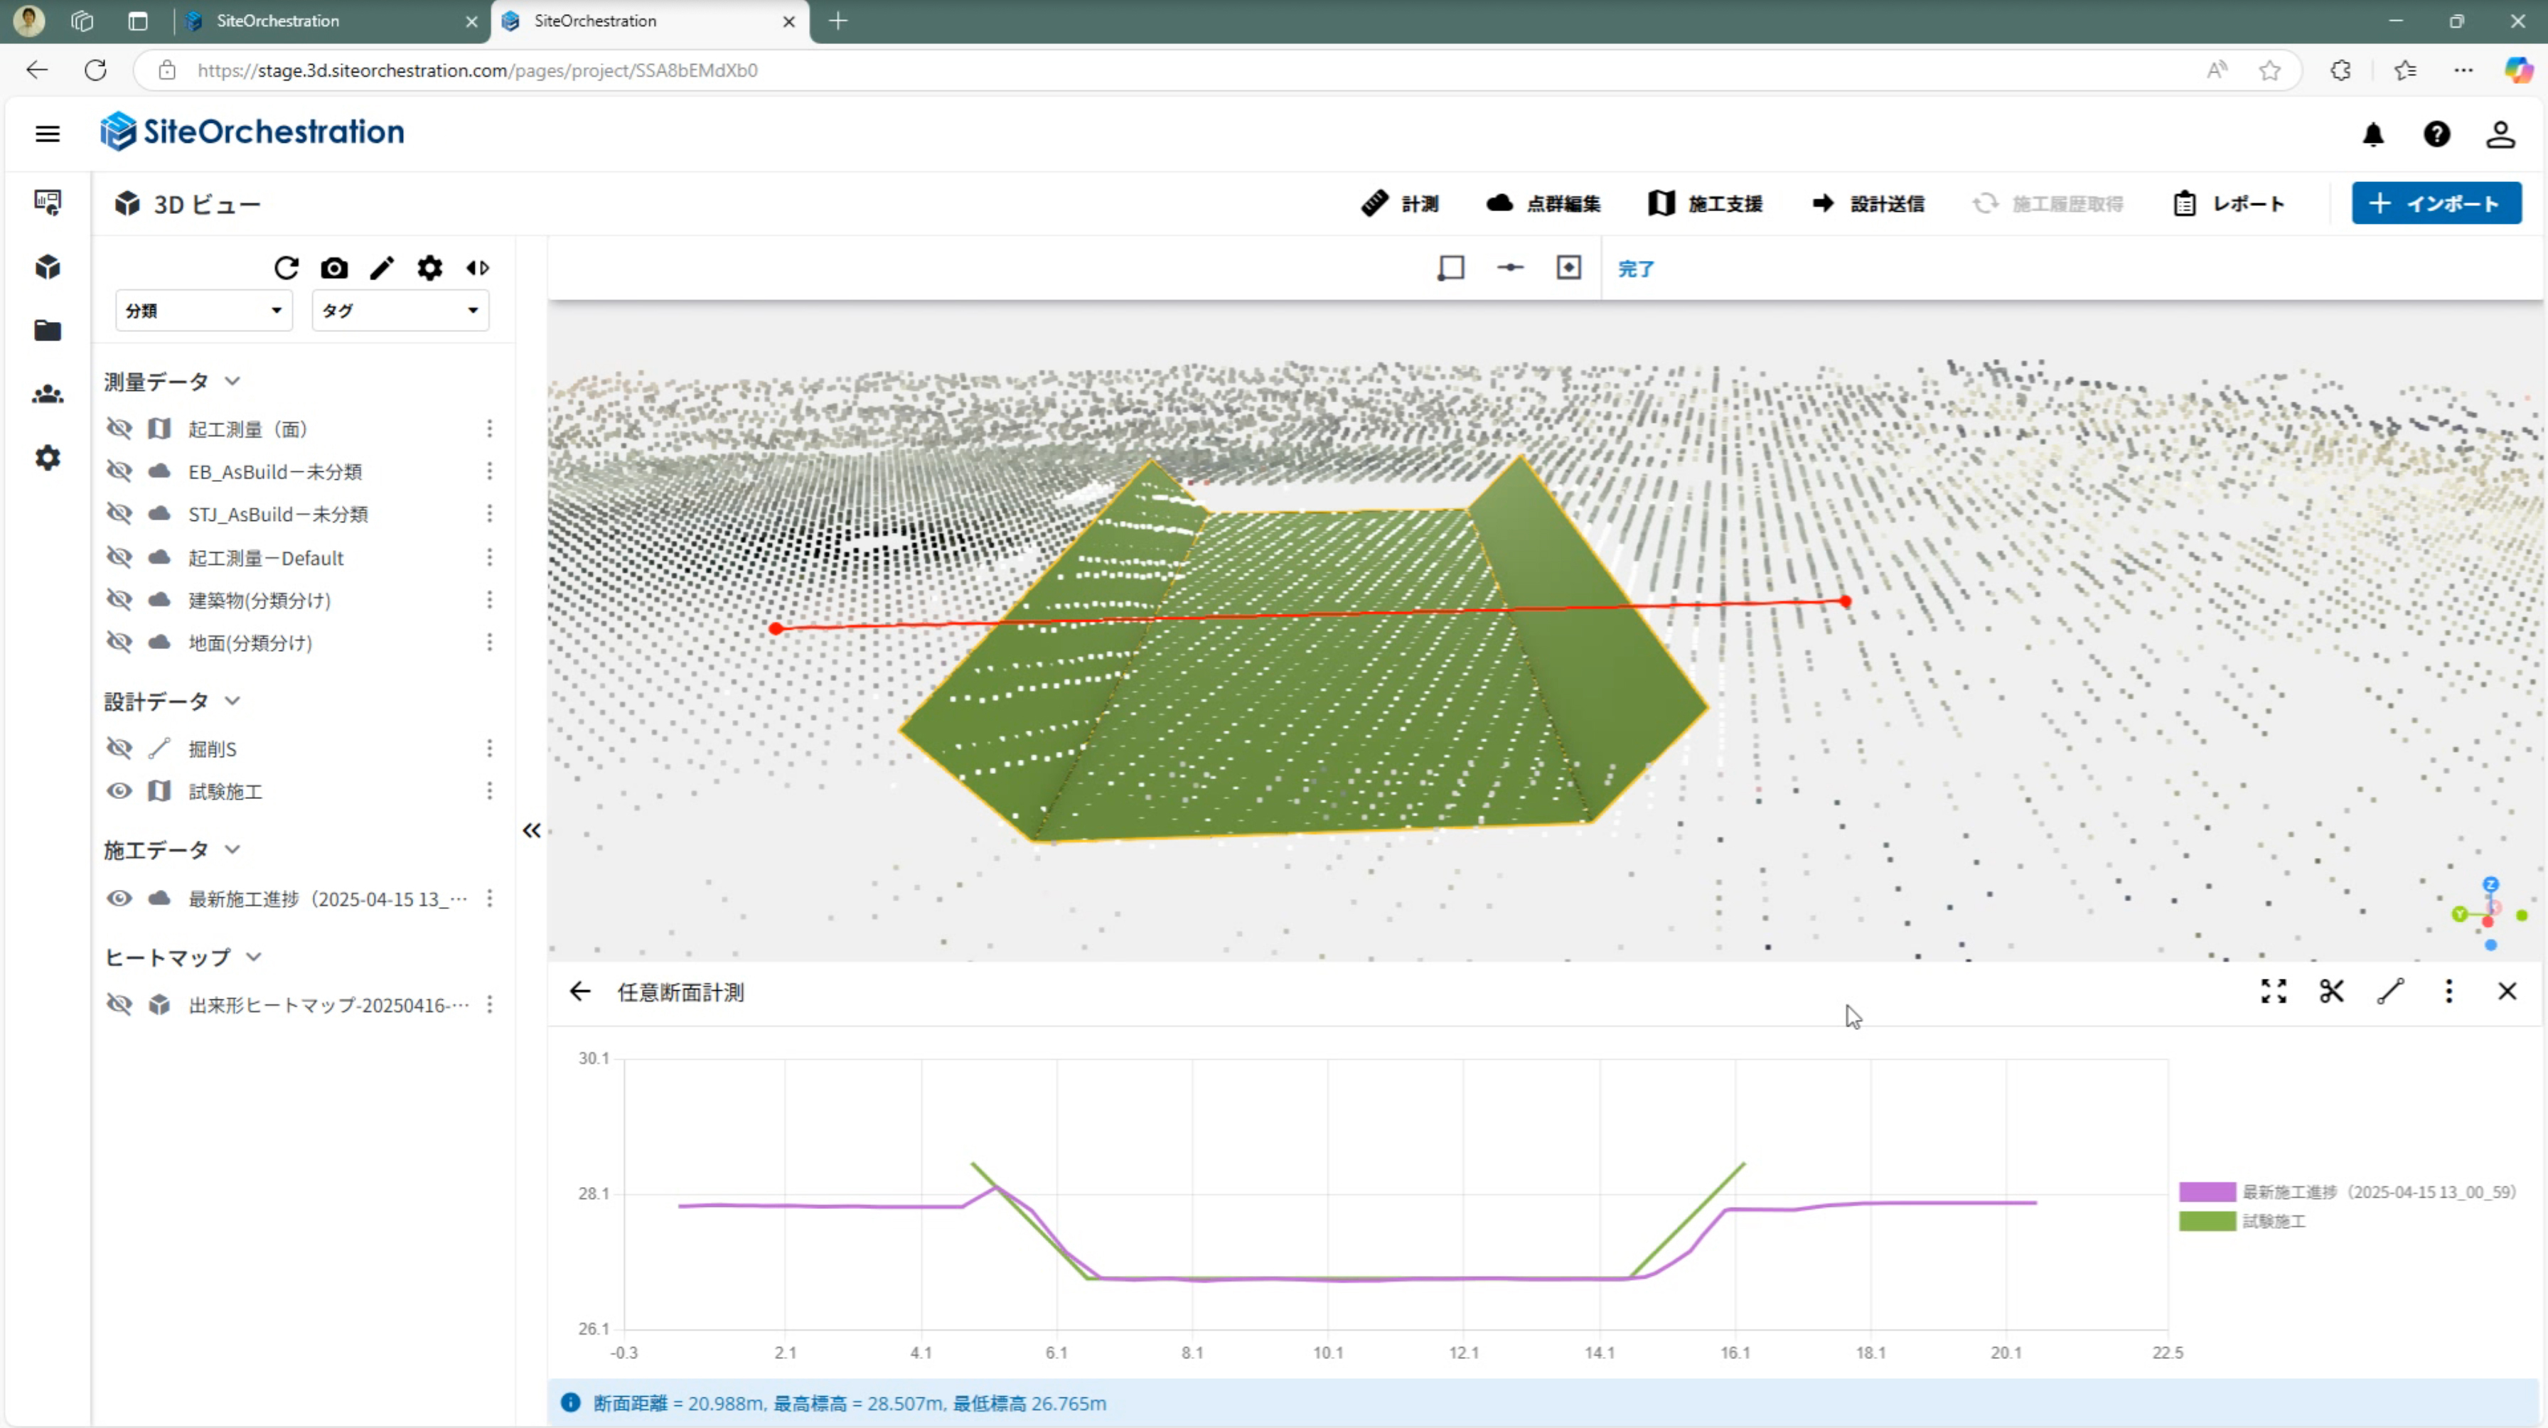Image resolution: width=2548 pixels, height=1428 pixels.
Task: Open the レポート menu
Action: point(2229,204)
